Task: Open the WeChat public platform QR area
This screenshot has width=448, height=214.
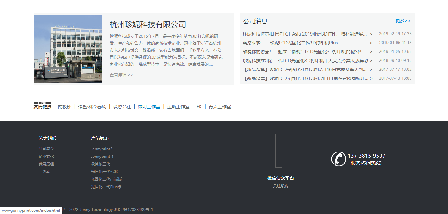Action: pos(279,151)
